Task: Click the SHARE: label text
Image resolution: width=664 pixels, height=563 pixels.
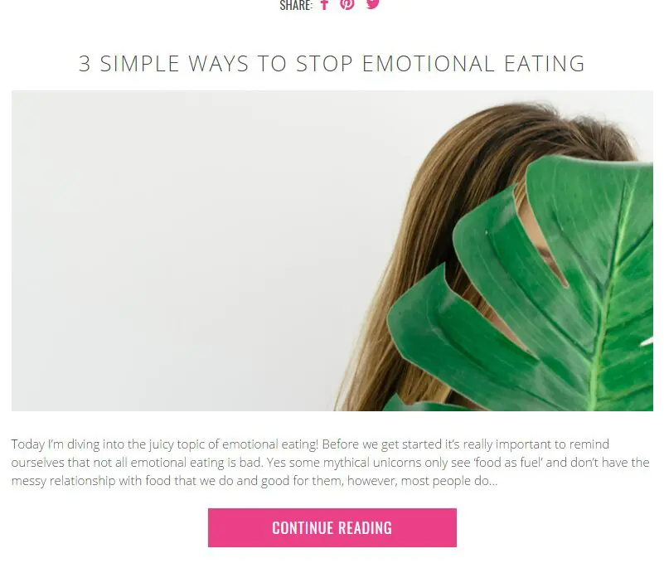Action: (x=296, y=5)
